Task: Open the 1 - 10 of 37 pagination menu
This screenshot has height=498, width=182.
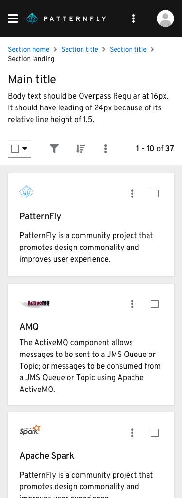Action: click(x=155, y=148)
